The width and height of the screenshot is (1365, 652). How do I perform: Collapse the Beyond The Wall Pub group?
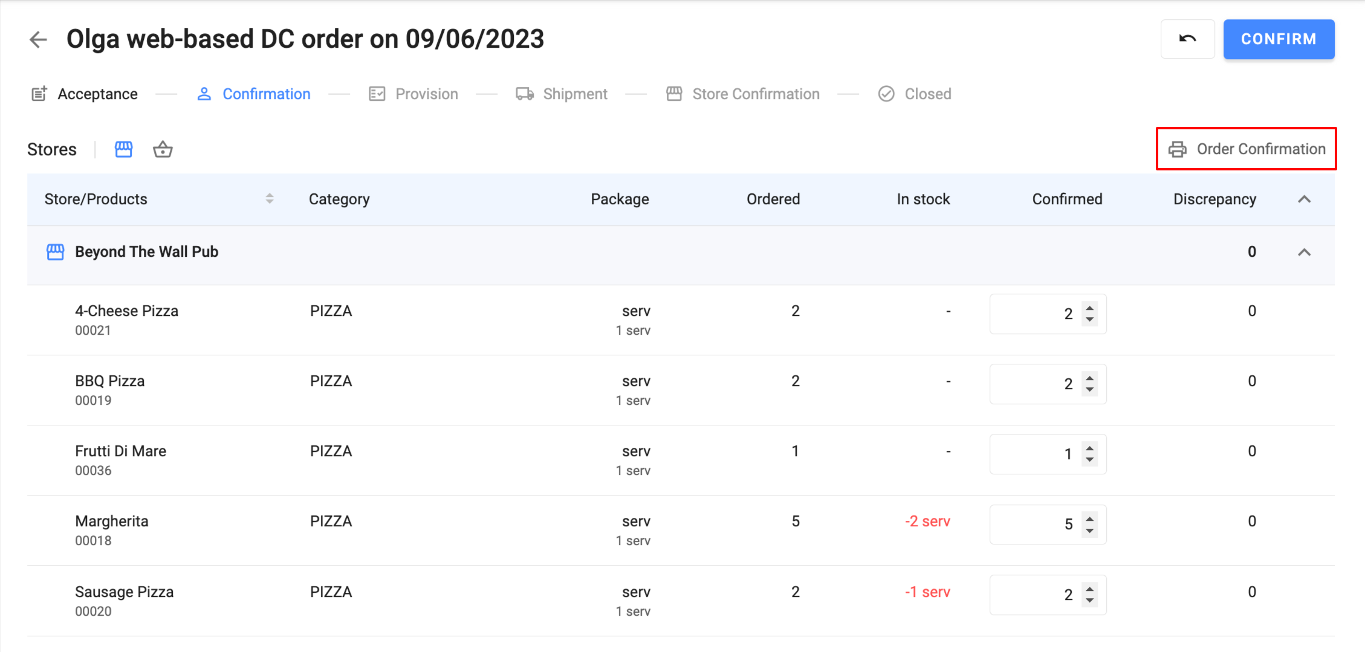coord(1305,253)
